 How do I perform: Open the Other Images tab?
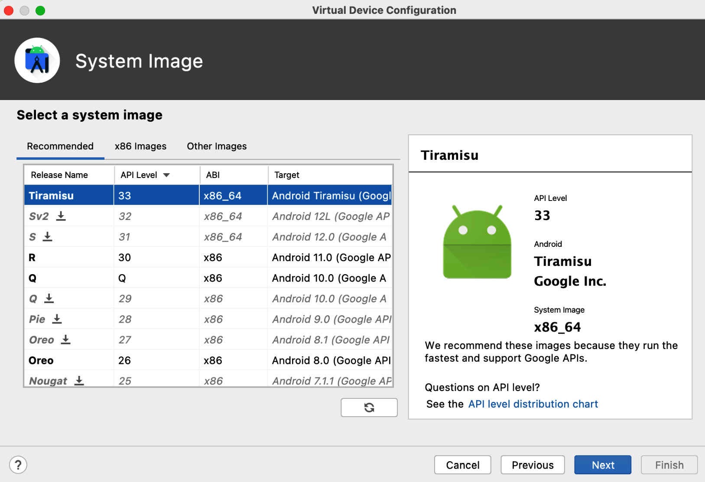[217, 146]
